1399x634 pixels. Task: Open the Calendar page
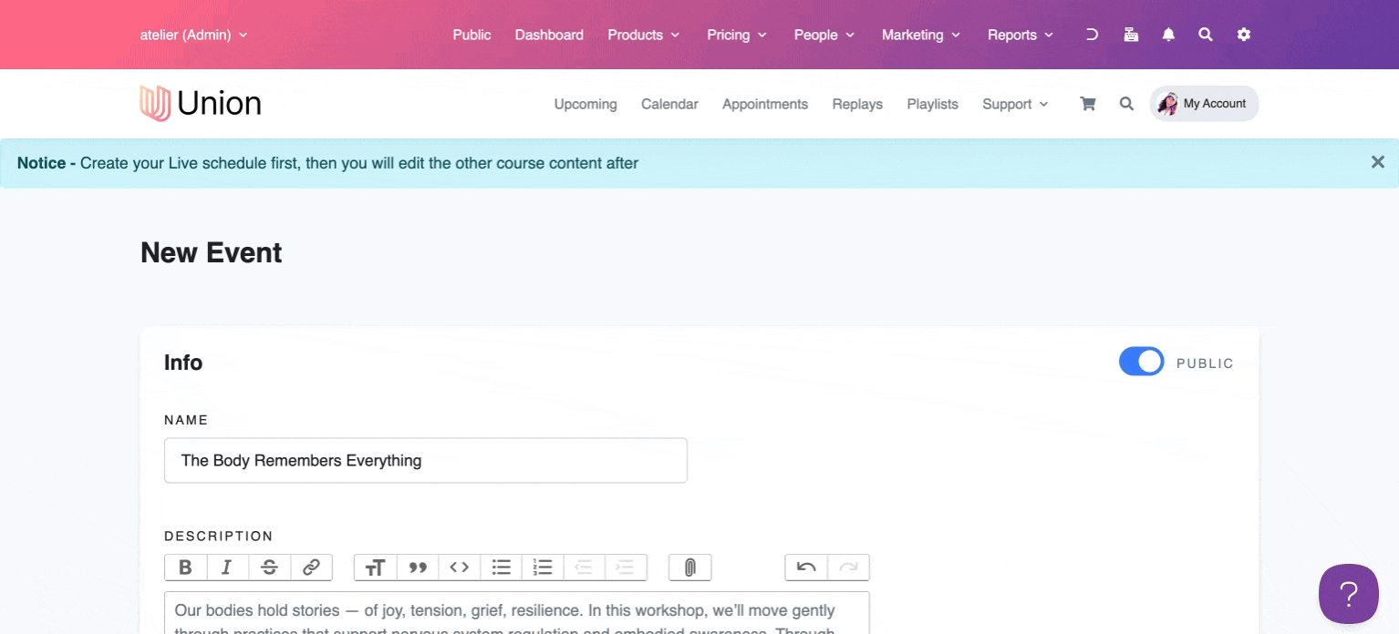point(669,104)
